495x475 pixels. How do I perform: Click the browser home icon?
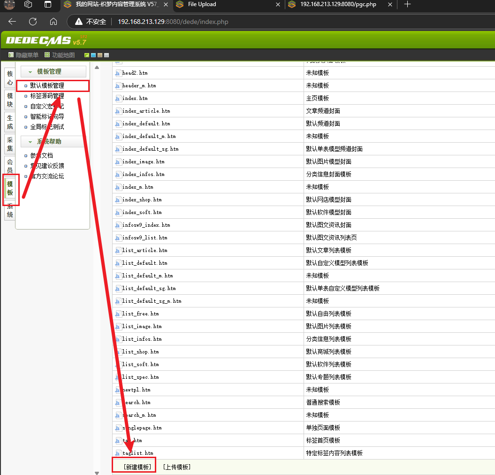pyautogui.click(x=53, y=22)
